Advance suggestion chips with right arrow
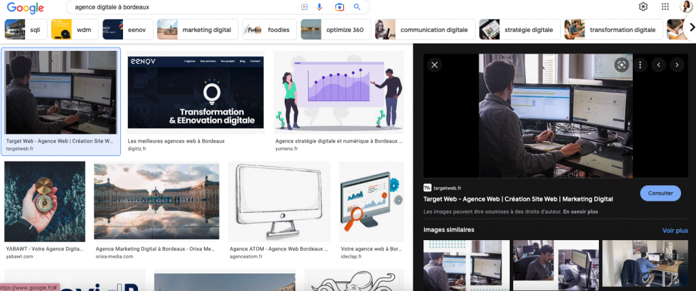The width and height of the screenshot is (696, 291). tap(691, 27)
